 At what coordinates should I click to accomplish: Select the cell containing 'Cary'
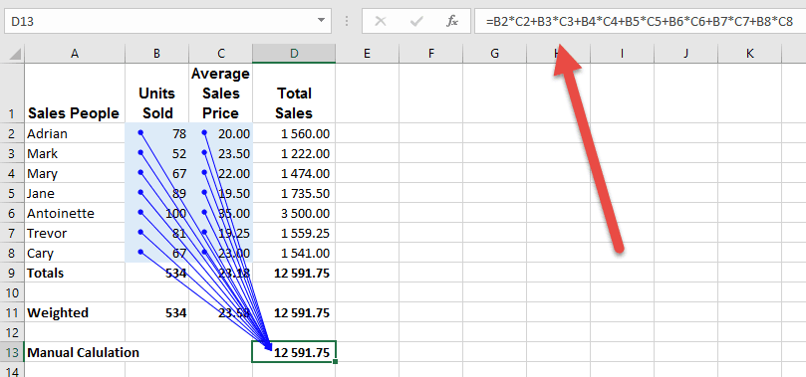(75, 253)
